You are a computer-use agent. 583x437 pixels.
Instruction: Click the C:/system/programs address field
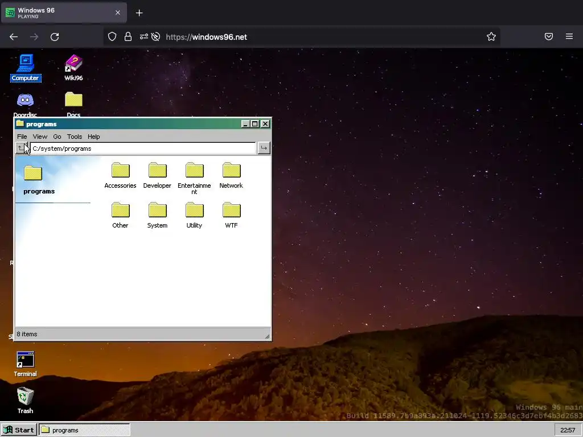[x=143, y=149]
